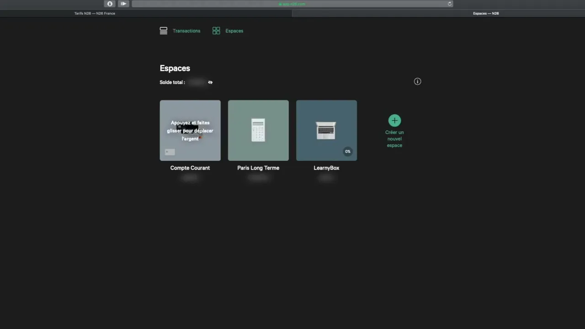Toggle the Solde total visibility eye
The image size is (585, 329).
click(x=210, y=82)
